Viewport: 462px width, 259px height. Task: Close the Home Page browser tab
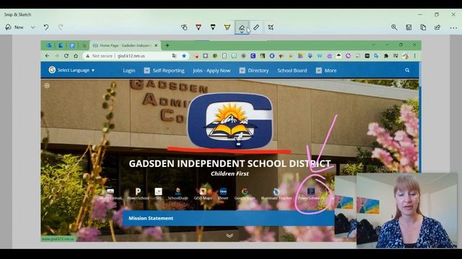coord(156,45)
